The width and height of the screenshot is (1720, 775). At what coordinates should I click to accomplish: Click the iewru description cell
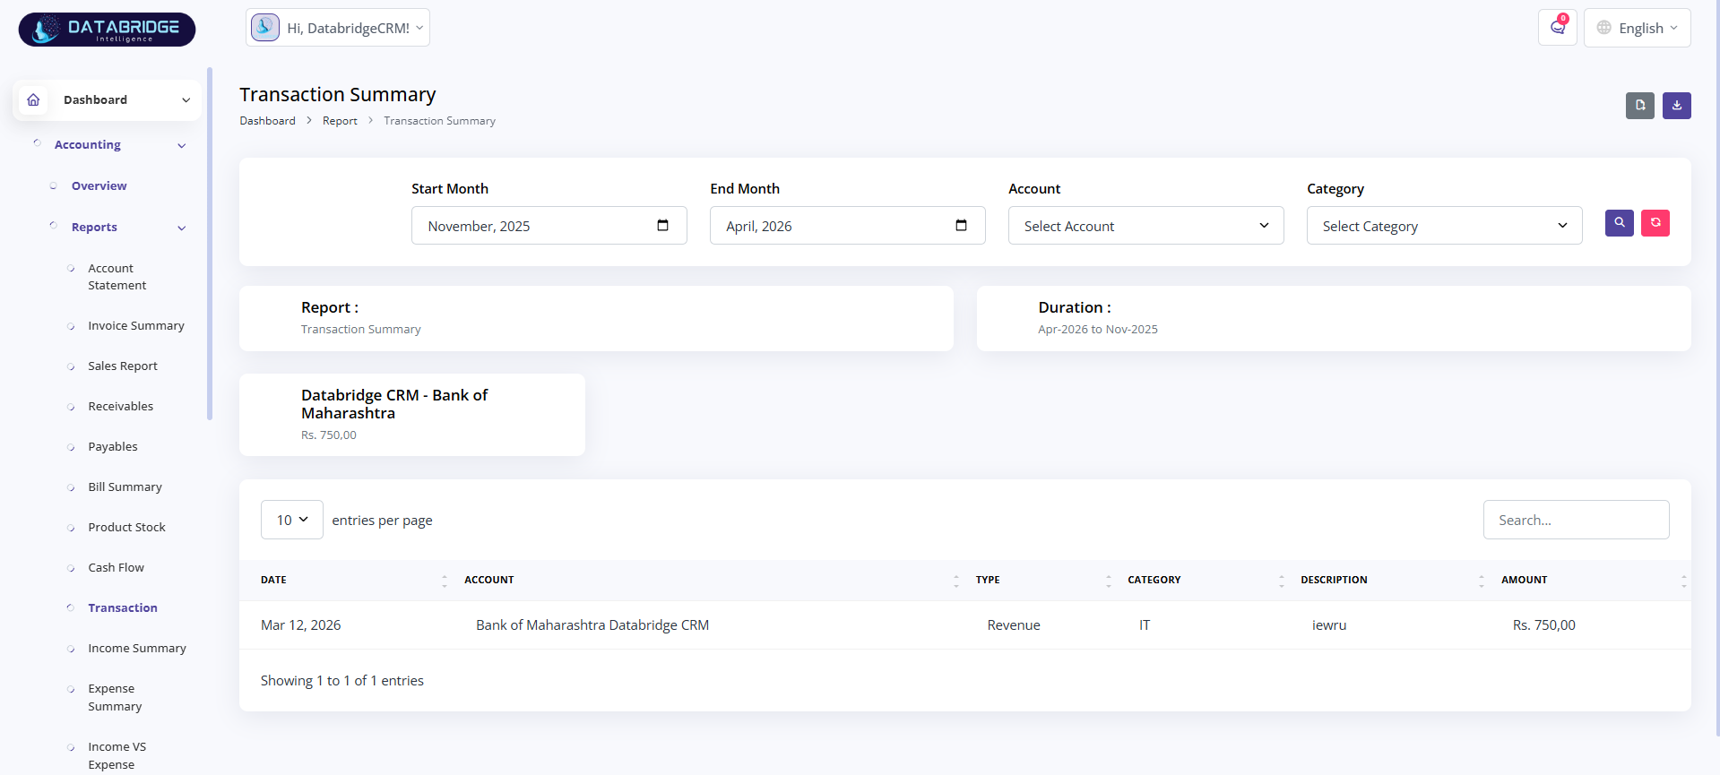point(1329,625)
